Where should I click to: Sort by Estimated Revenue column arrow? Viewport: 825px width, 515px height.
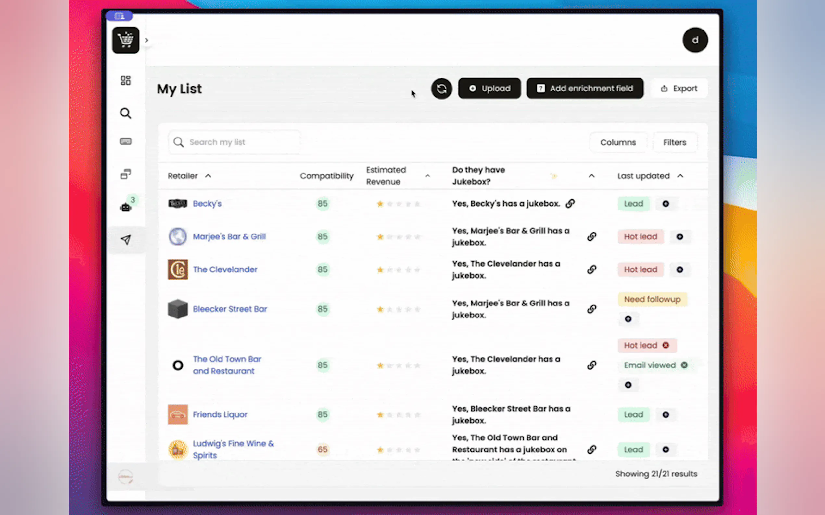(x=428, y=176)
